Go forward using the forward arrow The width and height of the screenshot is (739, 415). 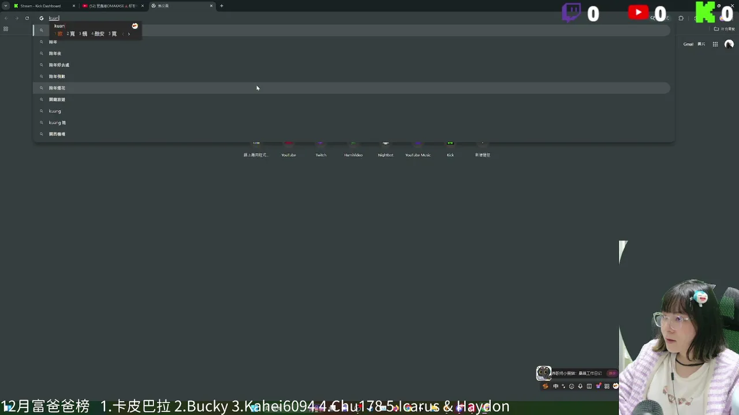coord(16,18)
